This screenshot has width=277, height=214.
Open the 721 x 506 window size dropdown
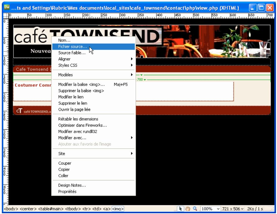click(233, 209)
